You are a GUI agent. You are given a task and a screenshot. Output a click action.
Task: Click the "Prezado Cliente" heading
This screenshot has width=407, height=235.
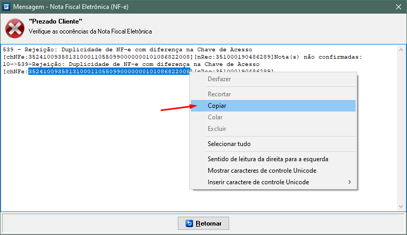pos(56,21)
